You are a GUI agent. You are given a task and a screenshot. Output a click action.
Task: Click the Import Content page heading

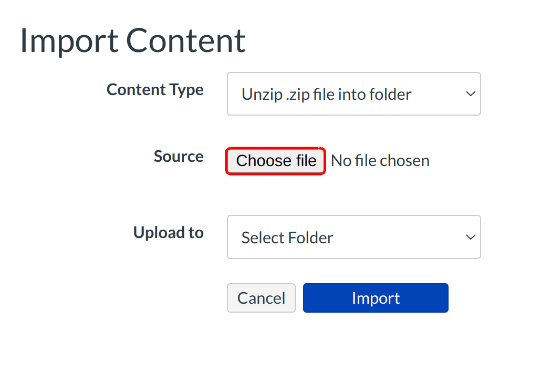133,40
